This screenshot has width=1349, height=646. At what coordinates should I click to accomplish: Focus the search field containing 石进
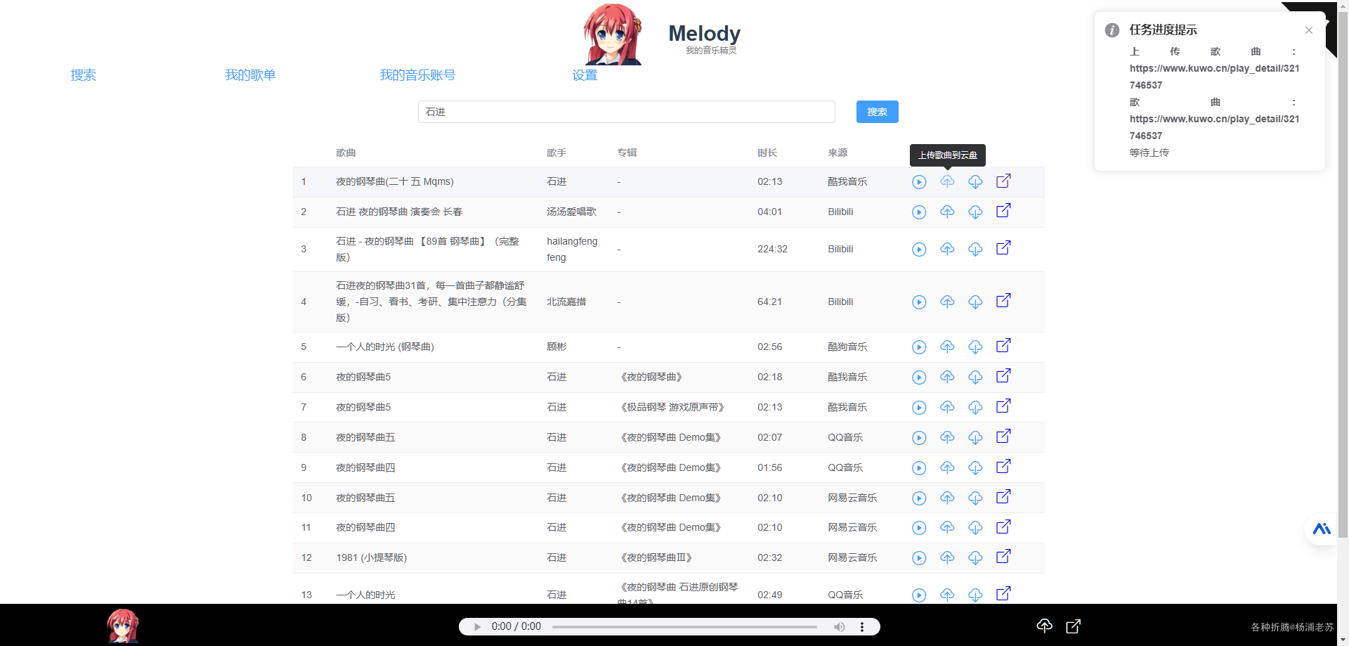pyautogui.click(x=627, y=112)
